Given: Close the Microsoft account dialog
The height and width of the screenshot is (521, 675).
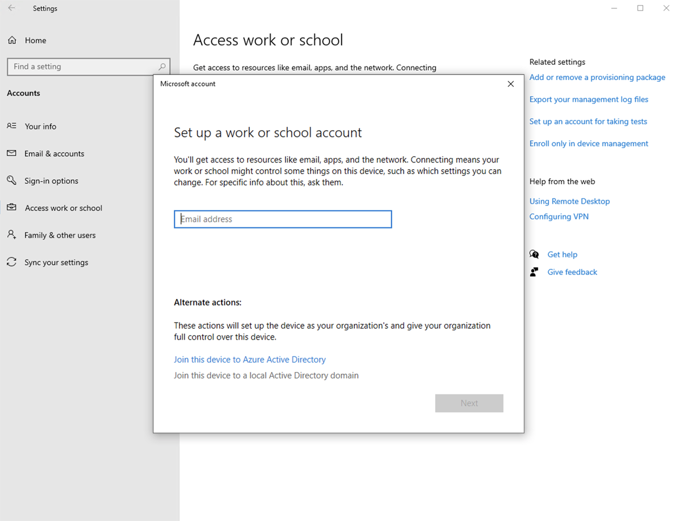Looking at the screenshot, I should click(511, 84).
